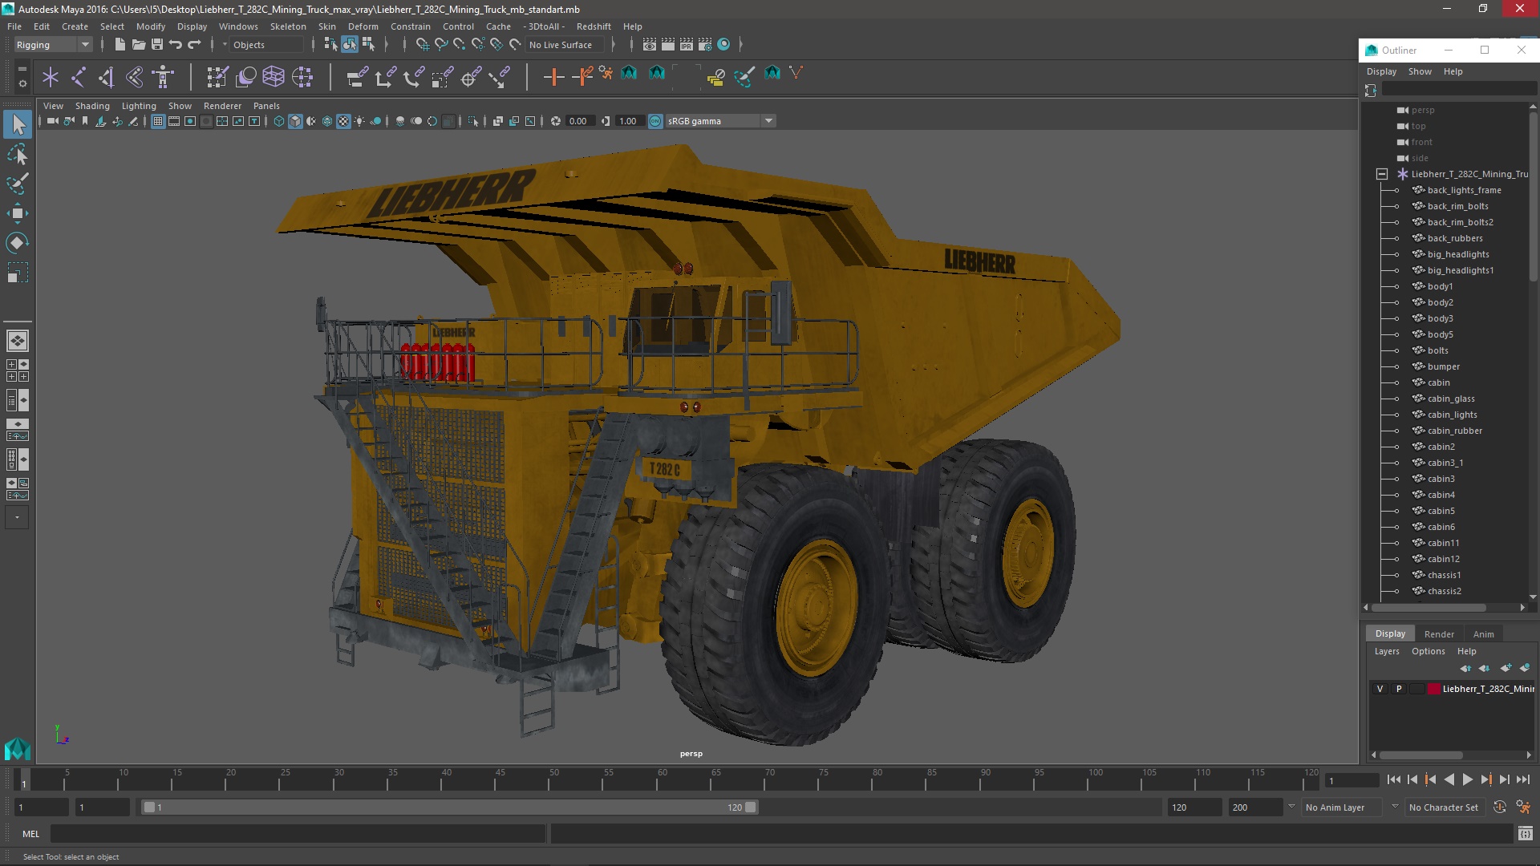The image size is (1540, 866).
Task: Go to the start of playback range
Action: click(1393, 779)
